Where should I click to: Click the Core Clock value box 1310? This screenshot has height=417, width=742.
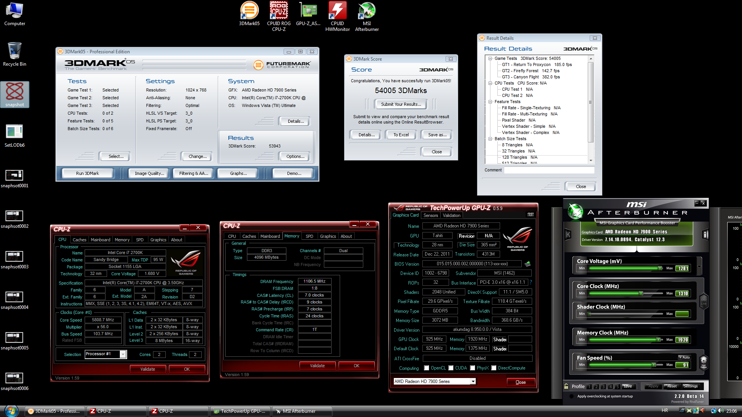pos(682,293)
